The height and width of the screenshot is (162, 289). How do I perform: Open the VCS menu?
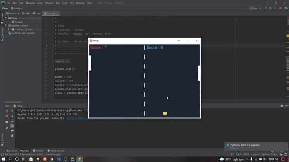tap(72, 3)
